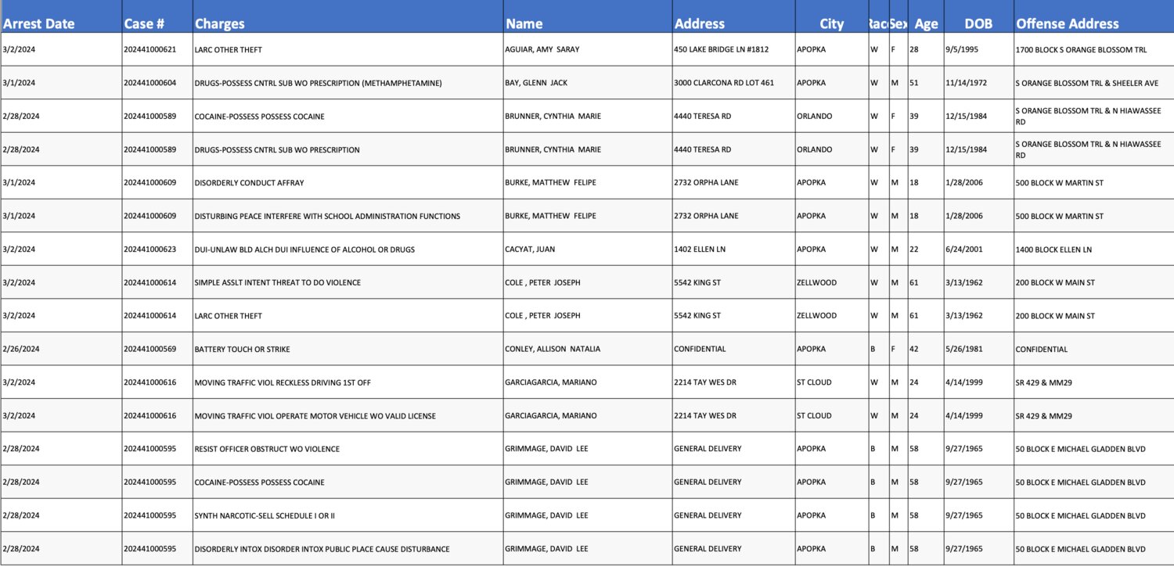Click SIMPLE ASSLT INTENT THREAT TO DO VIOLENCE
The height and width of the screenshot is (567, 1174).
coord(278,282)
